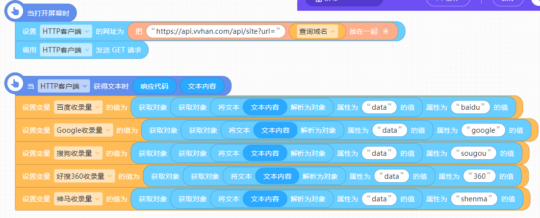Open the 查询域名 variable dropdown
The width and height of the screenshot is (540, 218).
click(317, 31)
